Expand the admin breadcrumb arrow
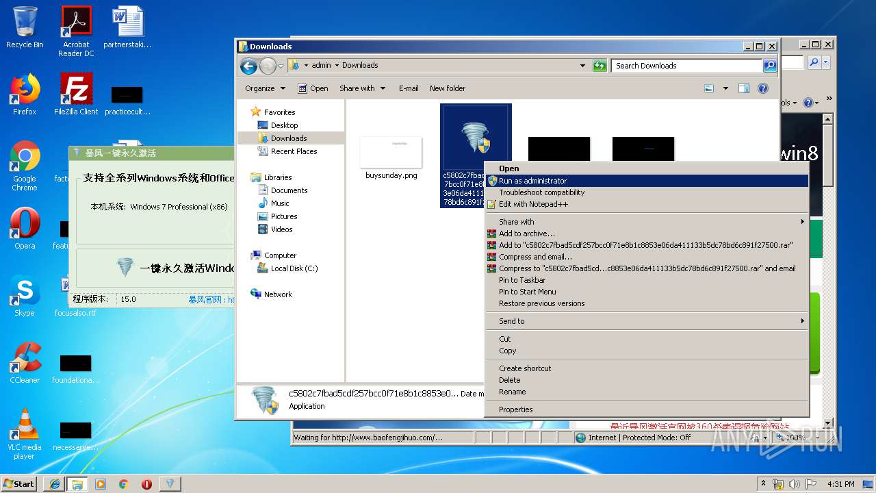 337,66
